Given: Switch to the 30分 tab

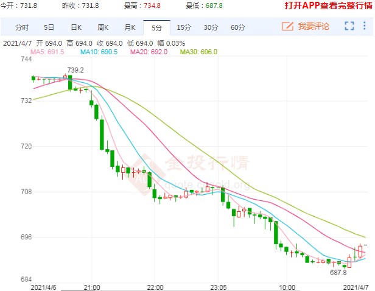Looking at the screenshot, I should tap(211, 27).
